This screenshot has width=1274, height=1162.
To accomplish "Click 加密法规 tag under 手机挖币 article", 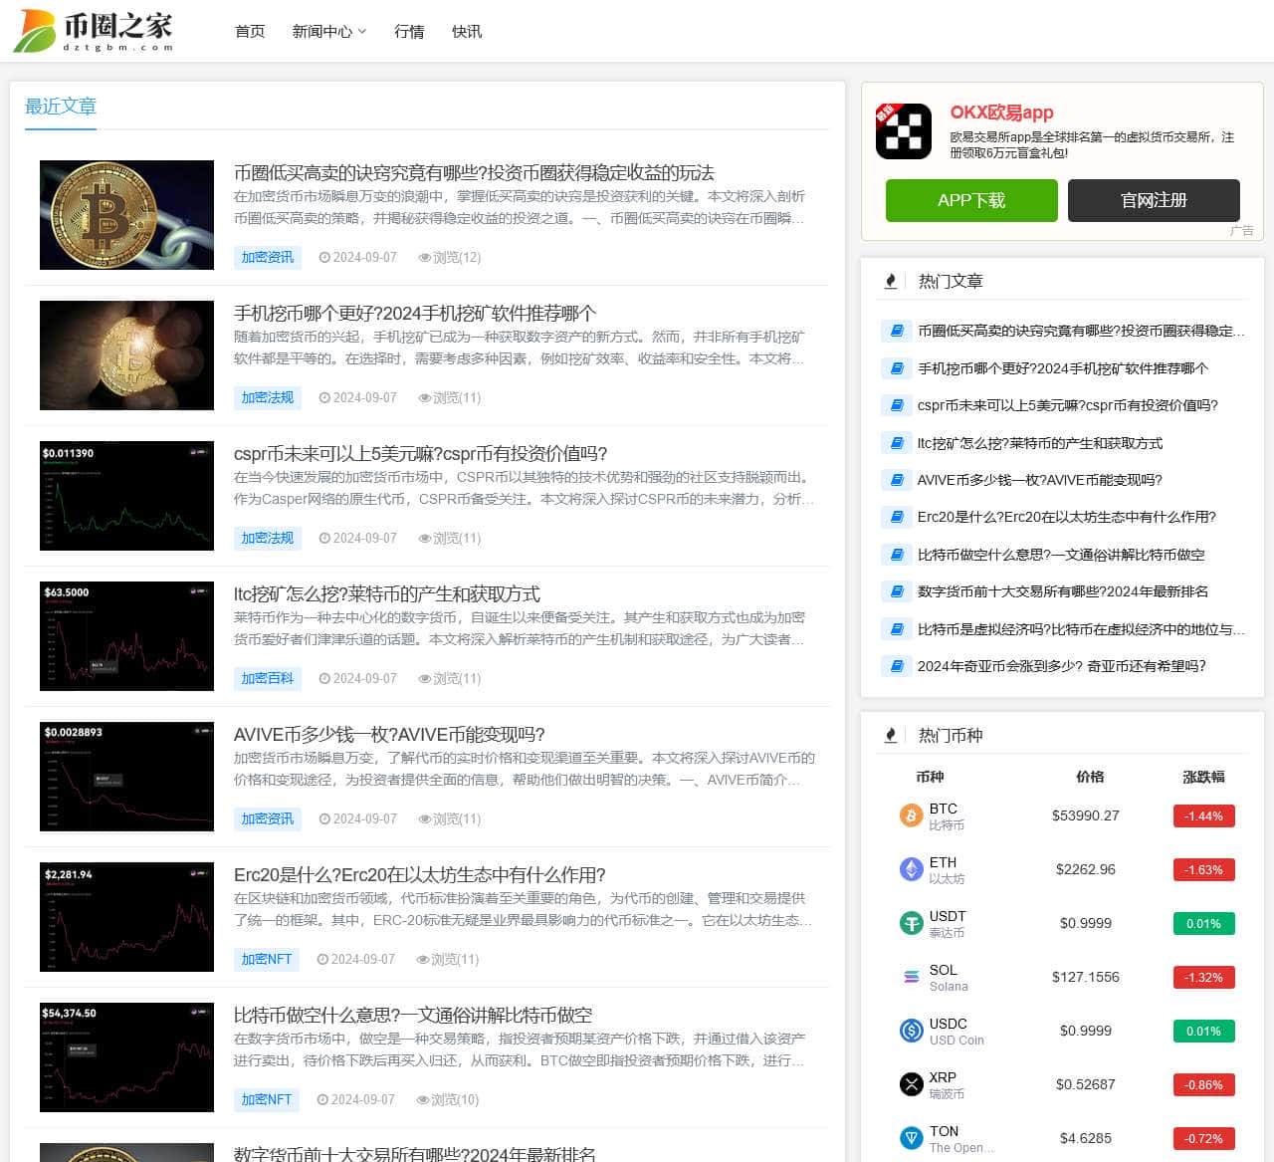I will (x=268, y=397).
